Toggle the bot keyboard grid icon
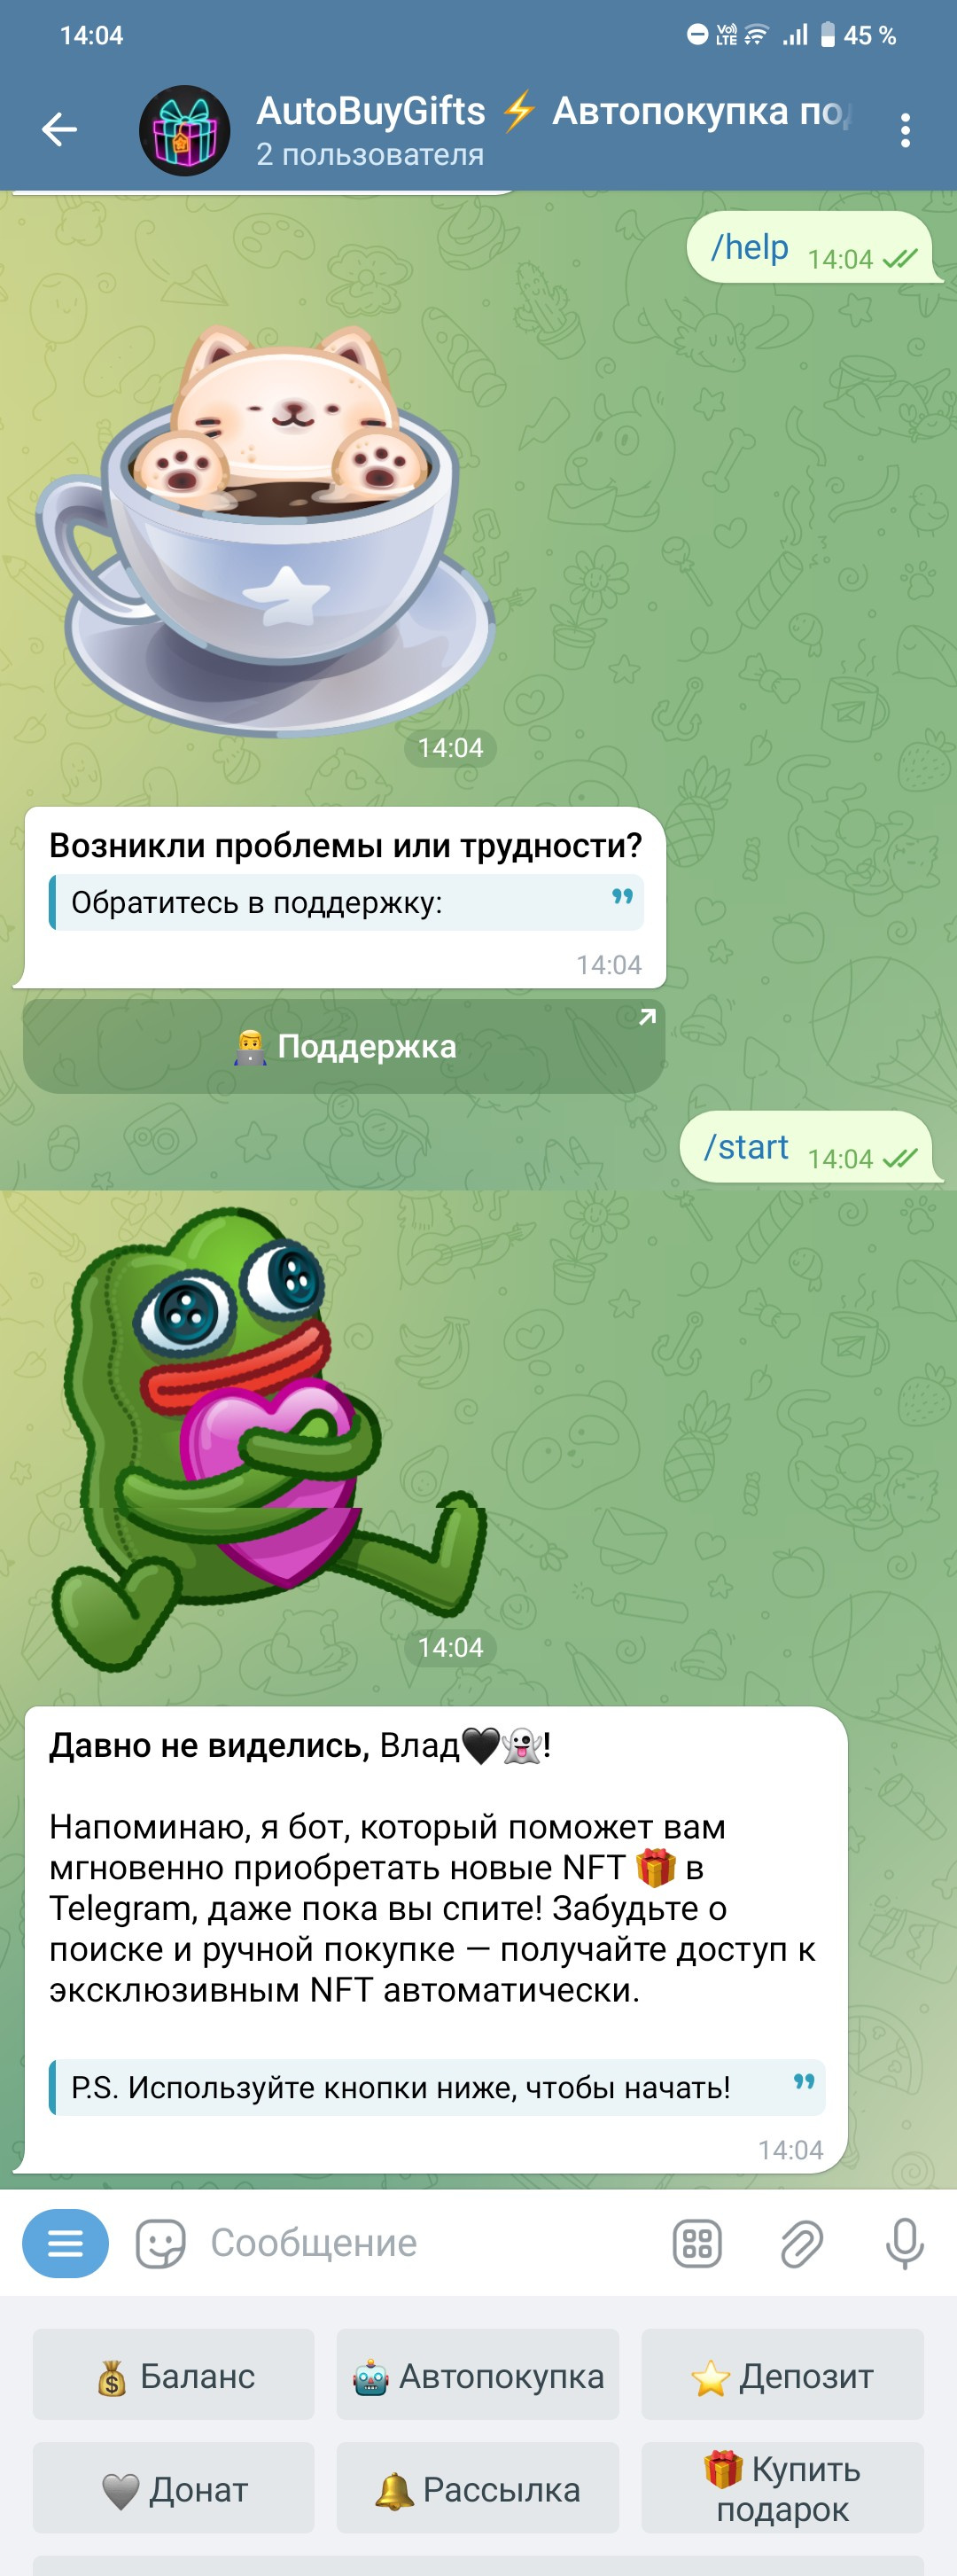The height and width of the screenshot is (2576, 957). click(x=697, y=2243)
